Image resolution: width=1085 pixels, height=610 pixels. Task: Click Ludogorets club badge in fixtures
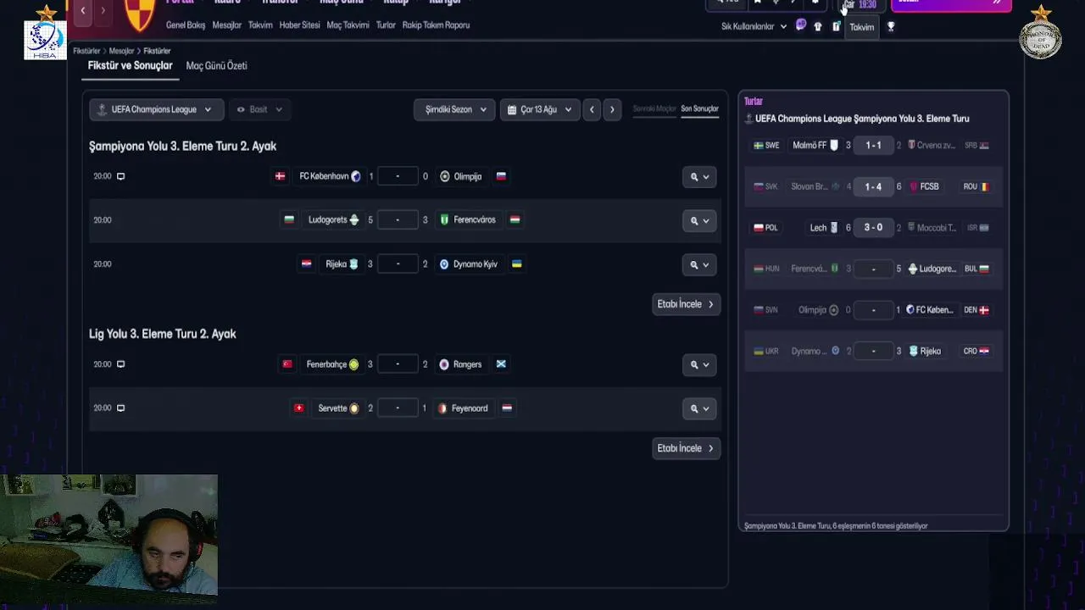pyautogui.click(x=354, y=219)
